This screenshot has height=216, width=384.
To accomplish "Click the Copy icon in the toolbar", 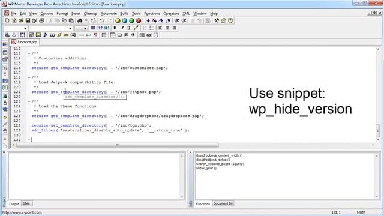I will coord(64,20).
